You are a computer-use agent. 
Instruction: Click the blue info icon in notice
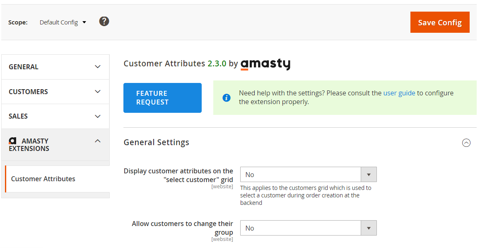(227, 98)
